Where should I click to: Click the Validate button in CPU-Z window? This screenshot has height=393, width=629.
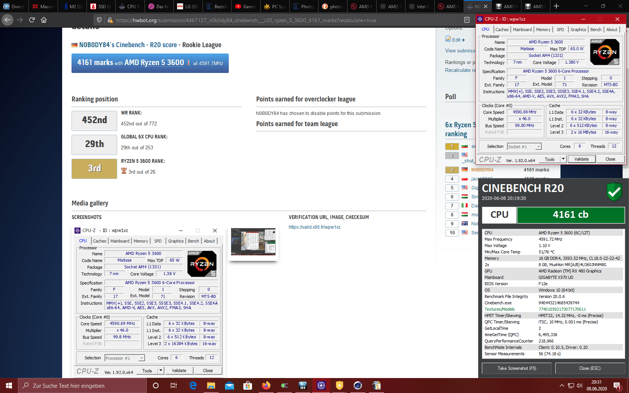click(581, 159)
